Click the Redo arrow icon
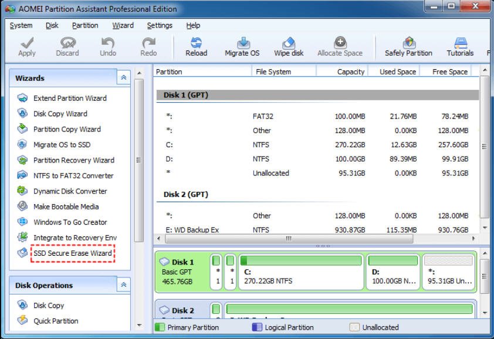Image resolution: width=494 pixels, height=339 pixels. click(x=148, y=43)
